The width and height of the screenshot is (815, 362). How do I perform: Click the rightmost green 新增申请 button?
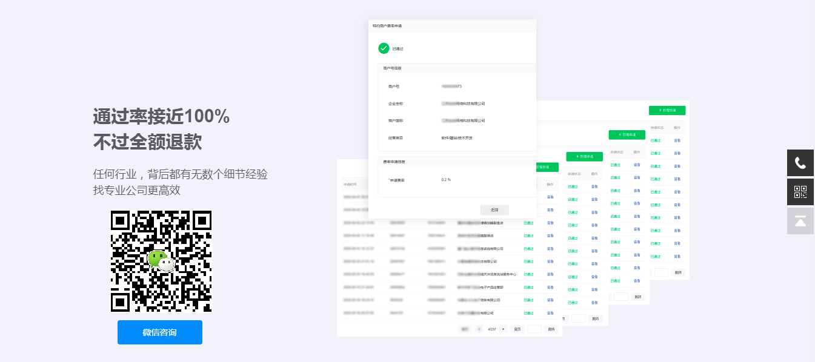(x=667, y=111)
